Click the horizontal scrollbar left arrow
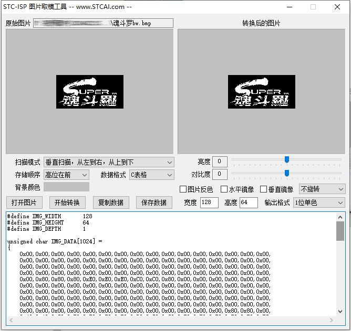Image resolution: width=351 pixels, height=331 pixels. (x=11, y=321)
